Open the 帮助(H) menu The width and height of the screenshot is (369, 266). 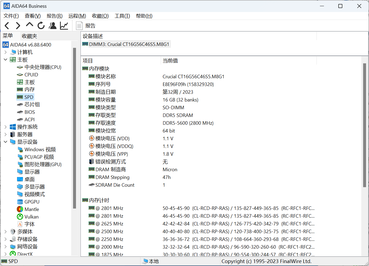pos(144,16)
